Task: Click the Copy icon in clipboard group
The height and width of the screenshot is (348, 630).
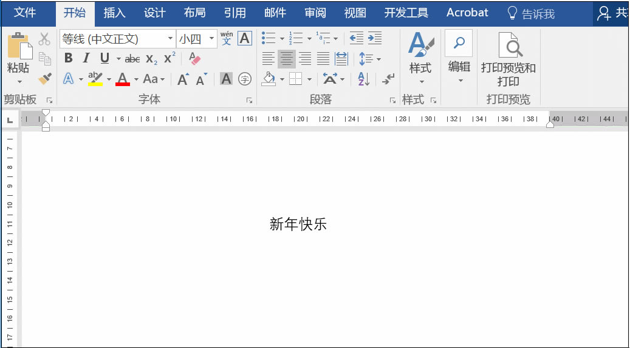Action: click(44, 59)
